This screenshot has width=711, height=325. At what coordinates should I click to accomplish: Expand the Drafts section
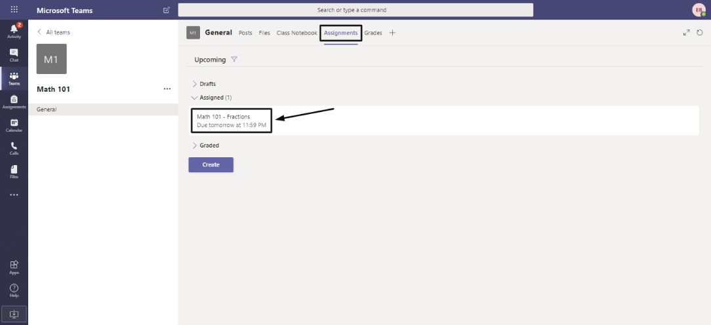(x=204, y=84)
